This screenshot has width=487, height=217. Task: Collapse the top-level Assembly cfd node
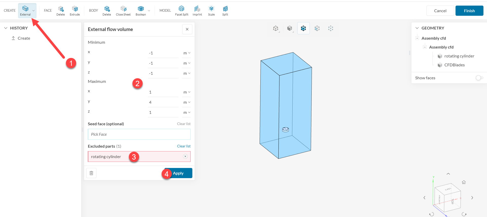coord(417,38)
